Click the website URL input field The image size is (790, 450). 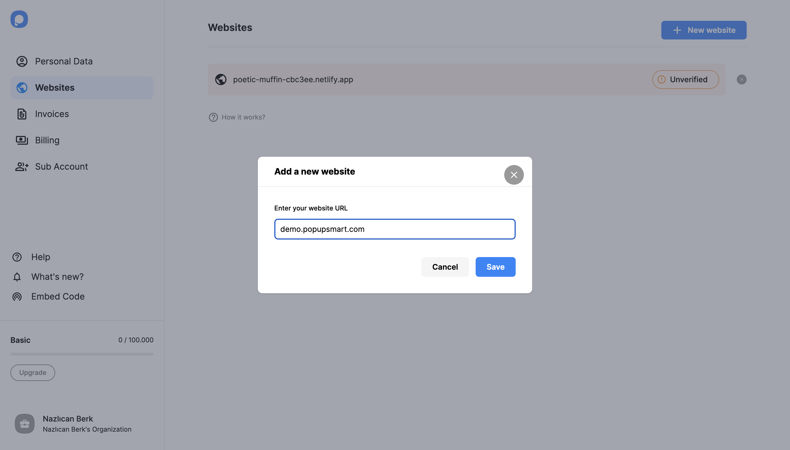pos(395,229)
